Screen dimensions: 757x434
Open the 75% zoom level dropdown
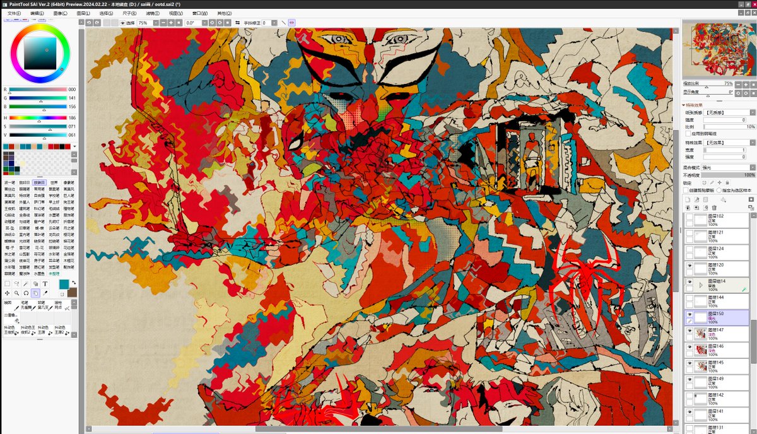click(x=156, y=23)
